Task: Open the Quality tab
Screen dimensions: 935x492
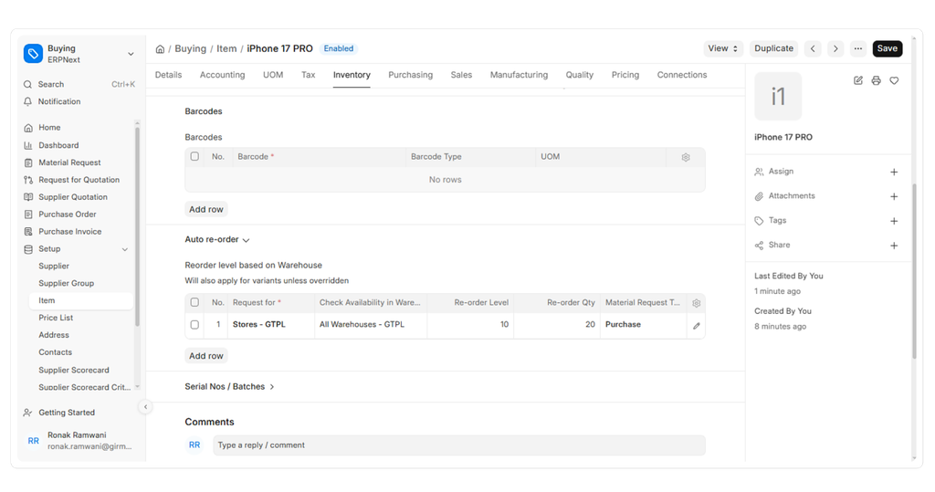Action: (x=580, y=75)
